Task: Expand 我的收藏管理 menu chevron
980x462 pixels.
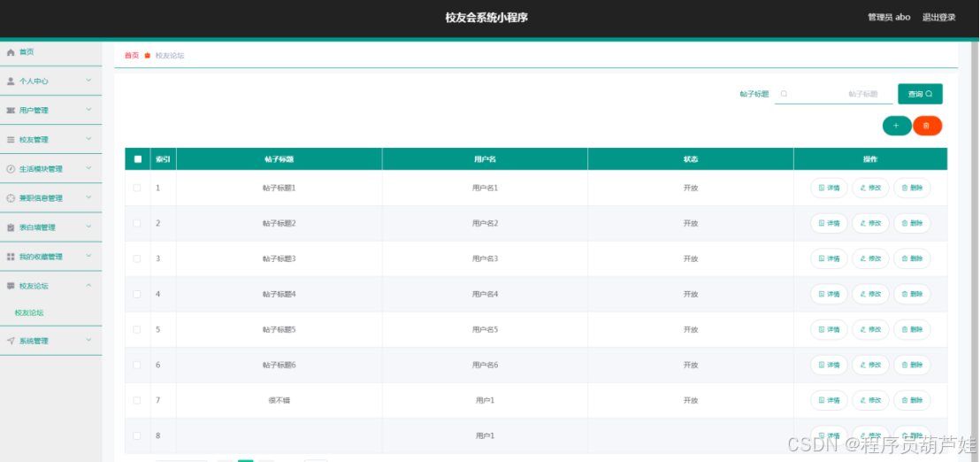Action: coord(88,256)
